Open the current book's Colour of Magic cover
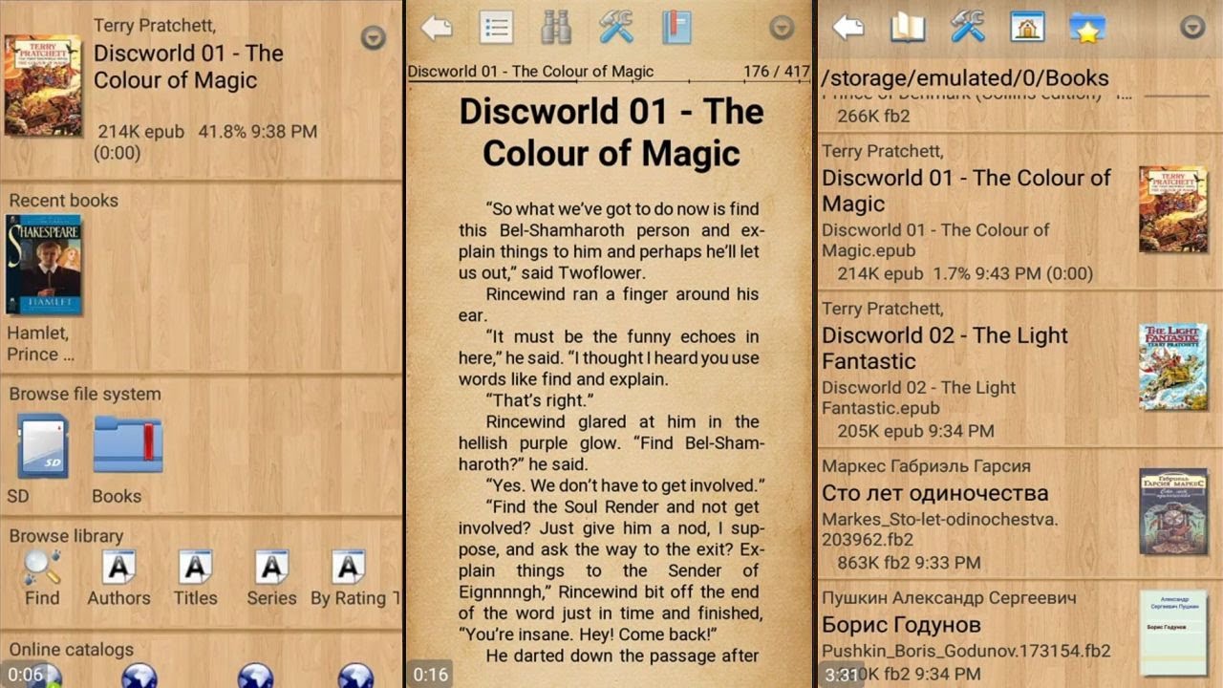1223x688 pixels. (x=43, y=85)
